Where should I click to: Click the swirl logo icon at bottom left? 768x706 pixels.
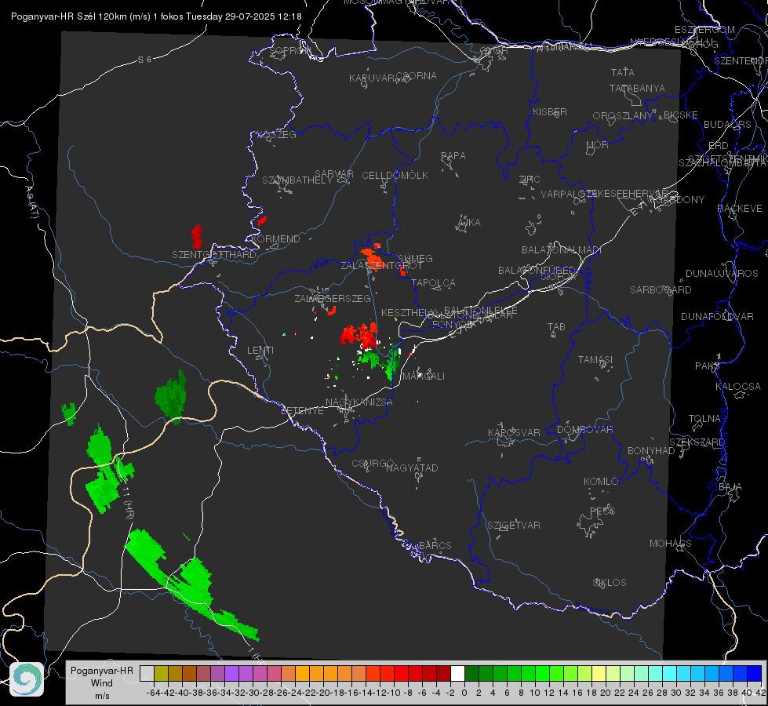click(27, 679)
